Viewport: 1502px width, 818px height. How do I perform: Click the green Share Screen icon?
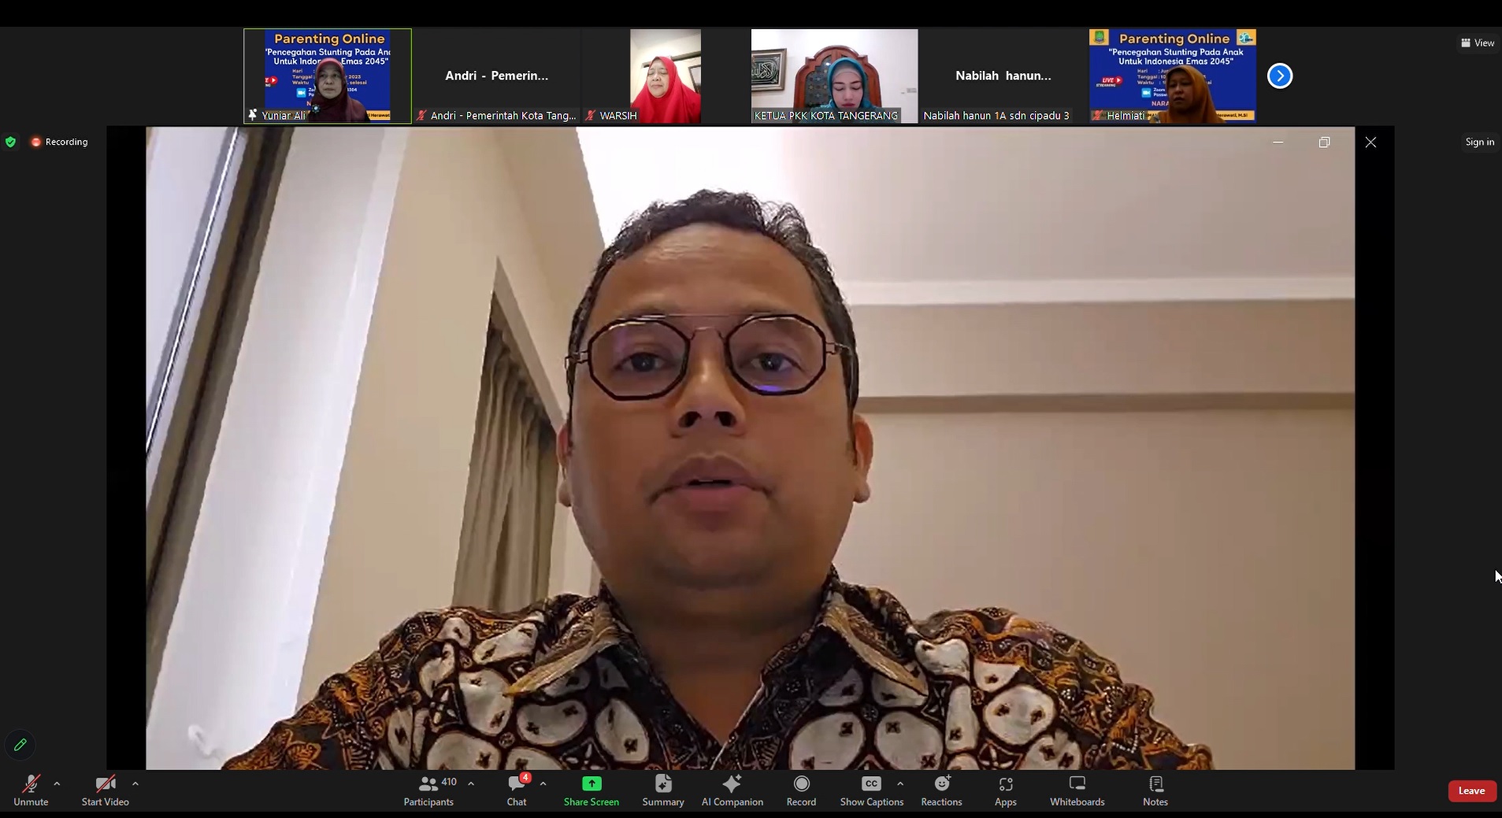coord(591,784)
